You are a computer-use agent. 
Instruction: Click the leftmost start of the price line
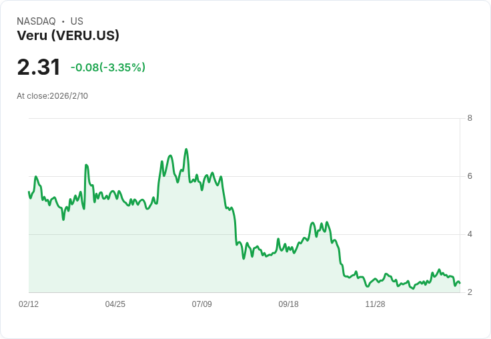[x=29, y=192]
